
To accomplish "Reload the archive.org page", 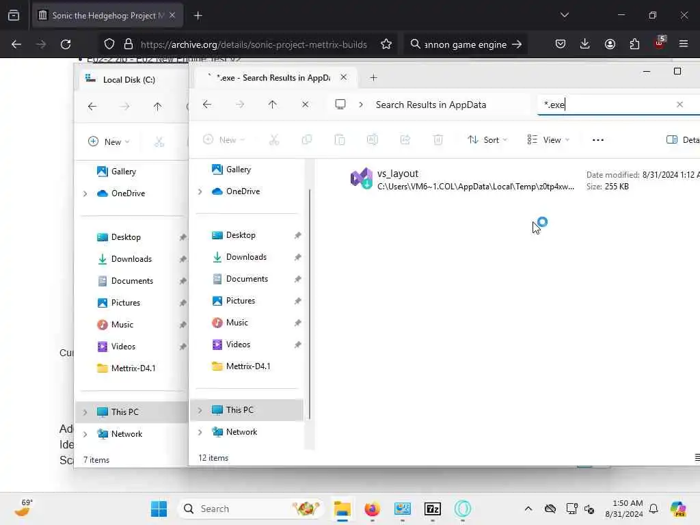I will click(x=66, y=44).
